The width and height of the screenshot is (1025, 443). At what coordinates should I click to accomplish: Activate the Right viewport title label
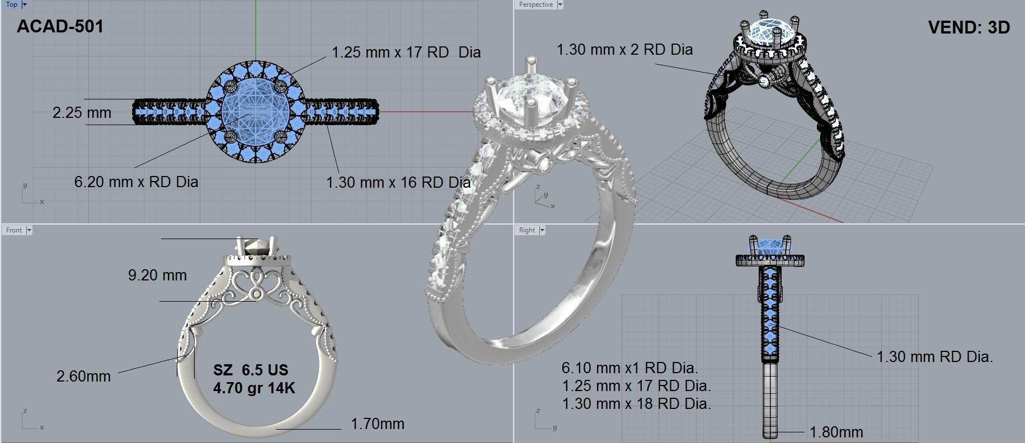coord(527,230)
